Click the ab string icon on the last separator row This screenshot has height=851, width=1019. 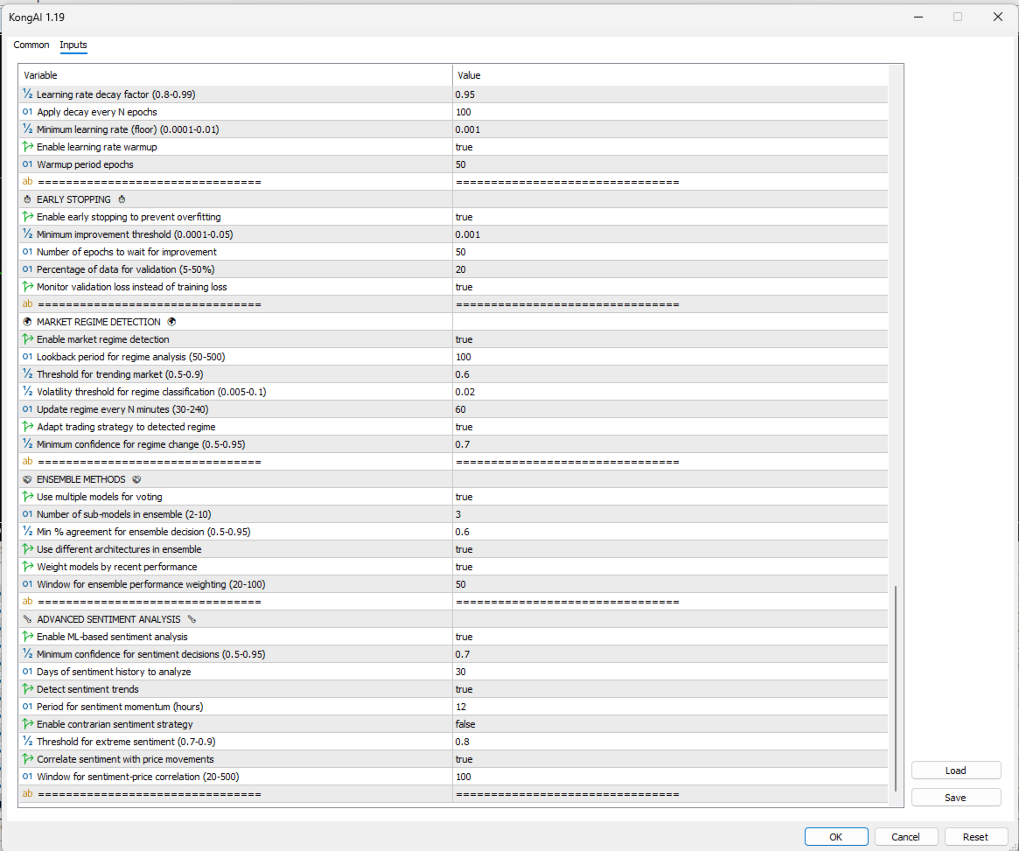tap(27, 794)
